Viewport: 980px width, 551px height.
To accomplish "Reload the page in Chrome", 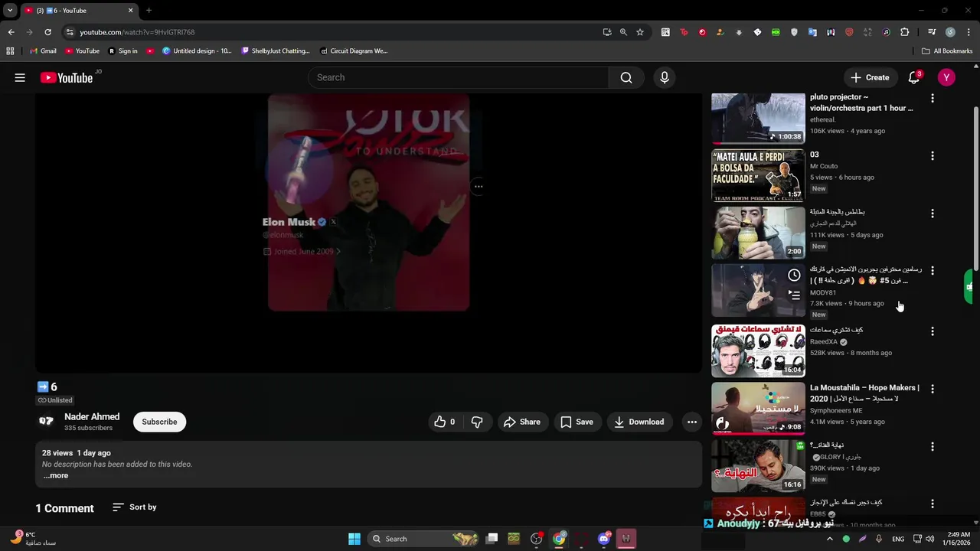I will pyautogui.click(x=47, y=32).
